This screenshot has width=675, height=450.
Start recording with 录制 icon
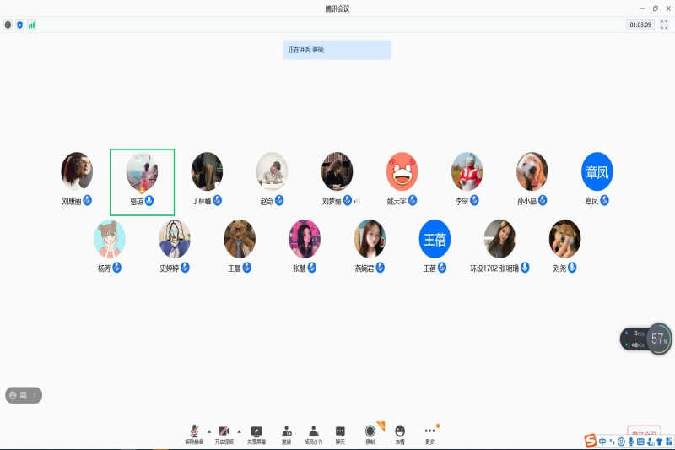370,433
